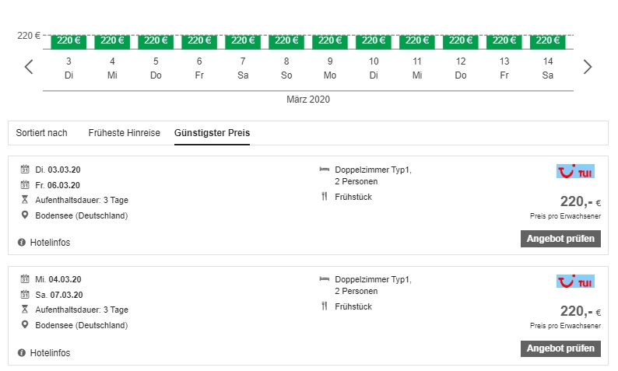This screenshot has height=371, width=618.
Task: Click calendar icon next to Di. 03.03.20
Action: click(x=24, y=170)
